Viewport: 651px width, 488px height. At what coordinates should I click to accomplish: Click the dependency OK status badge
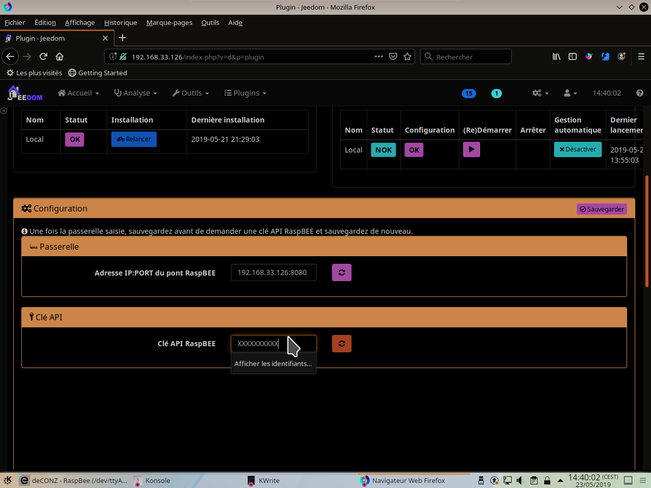[x=75, y=139]
